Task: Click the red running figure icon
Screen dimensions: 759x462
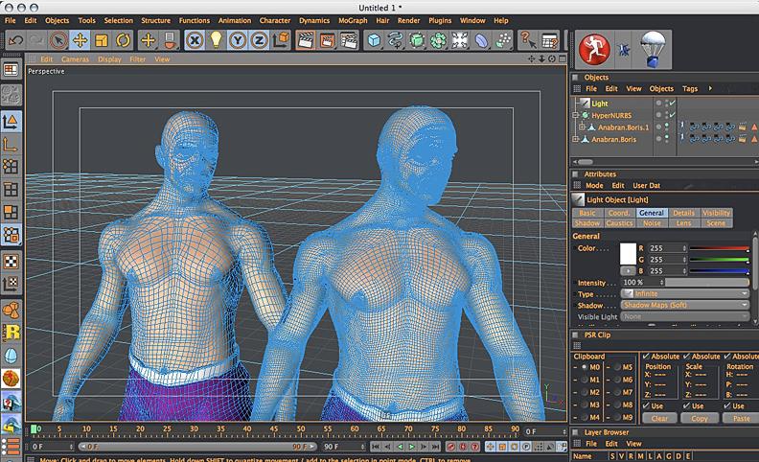Action: pyautogui.click(x=594, y=49)
